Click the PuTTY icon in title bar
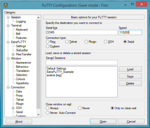The image size is (150, 128). 6,5
